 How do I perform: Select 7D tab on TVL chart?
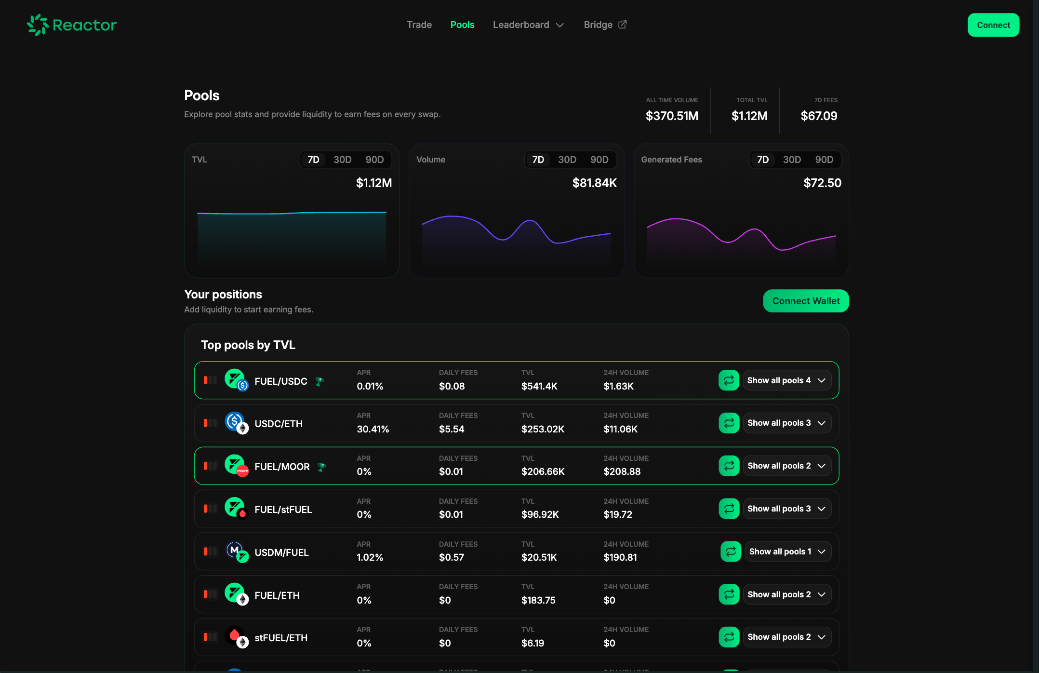(x=313, y=160)
